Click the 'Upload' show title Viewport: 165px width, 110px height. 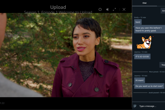[x=58, y=7]
